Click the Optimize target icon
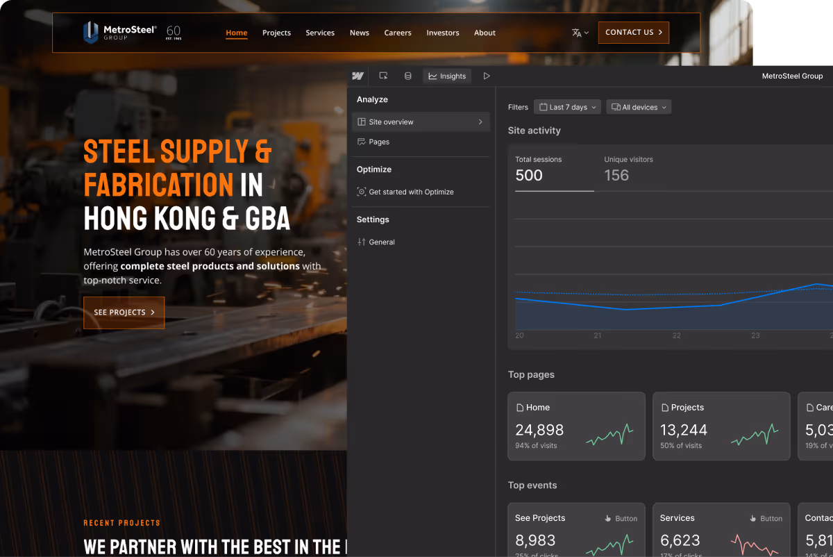Viewport: 833px width, 557px height. [x=361, y=192]
